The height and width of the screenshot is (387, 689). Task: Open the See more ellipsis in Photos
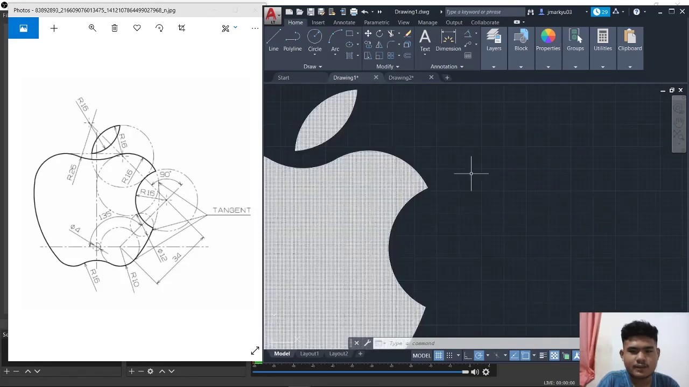coord(255,28)
